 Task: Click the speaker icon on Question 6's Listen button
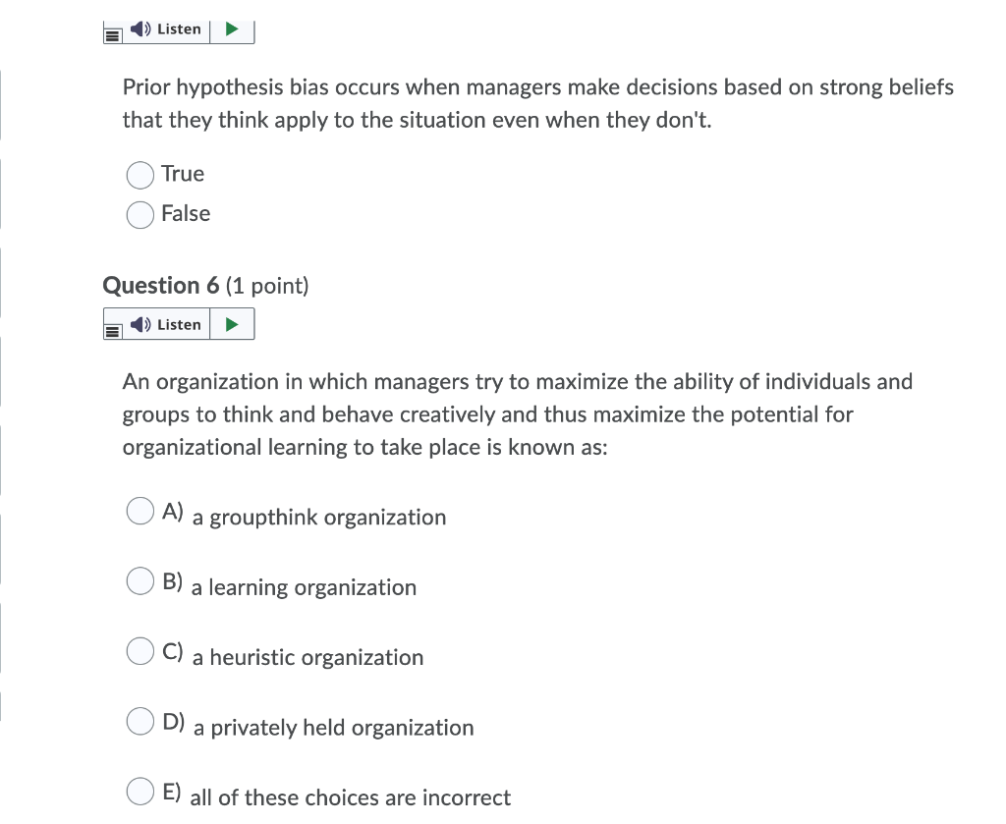pos(140,324)
